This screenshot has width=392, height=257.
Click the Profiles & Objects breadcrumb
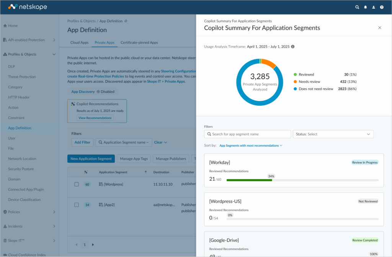(x=81, y=21)
